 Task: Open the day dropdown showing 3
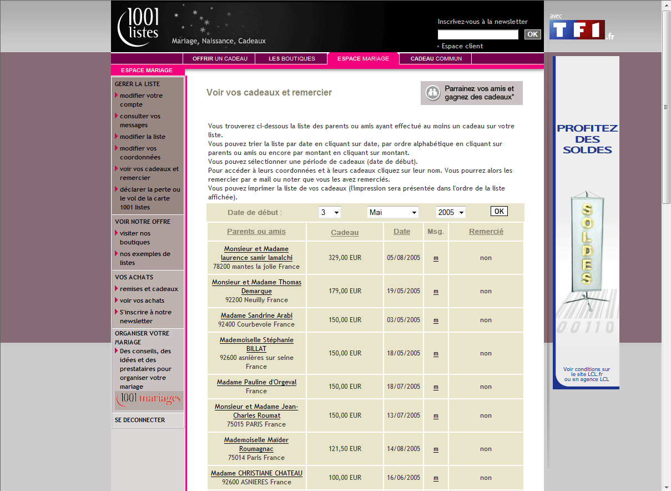[330, 212]
